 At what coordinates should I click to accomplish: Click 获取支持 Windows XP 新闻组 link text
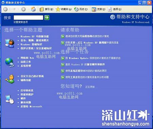[x=92, y=43]
